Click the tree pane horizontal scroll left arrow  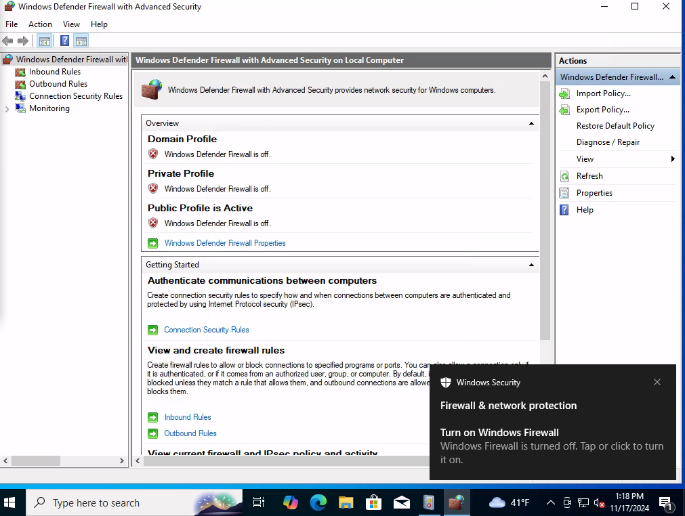5,460
